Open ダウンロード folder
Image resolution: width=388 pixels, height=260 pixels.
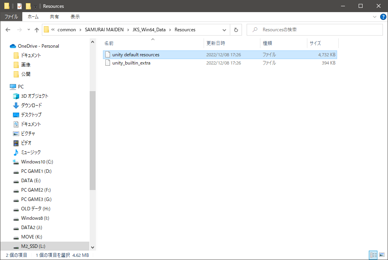[x=31, y=105]
